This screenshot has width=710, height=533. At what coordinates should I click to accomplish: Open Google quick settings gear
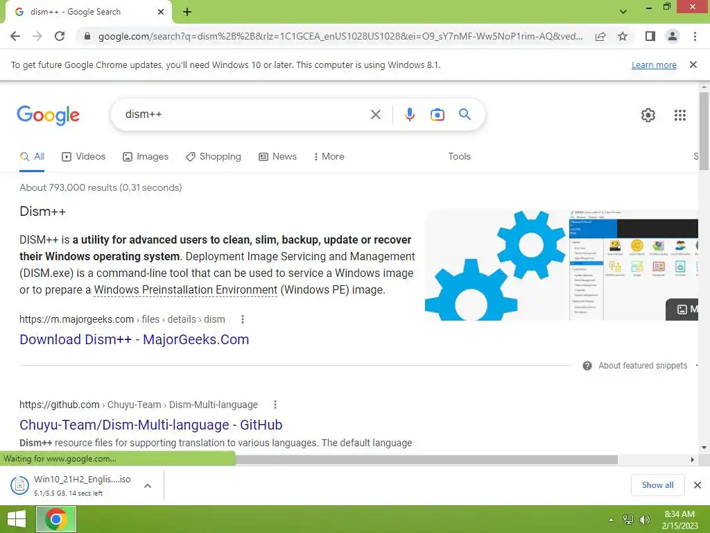648,115
